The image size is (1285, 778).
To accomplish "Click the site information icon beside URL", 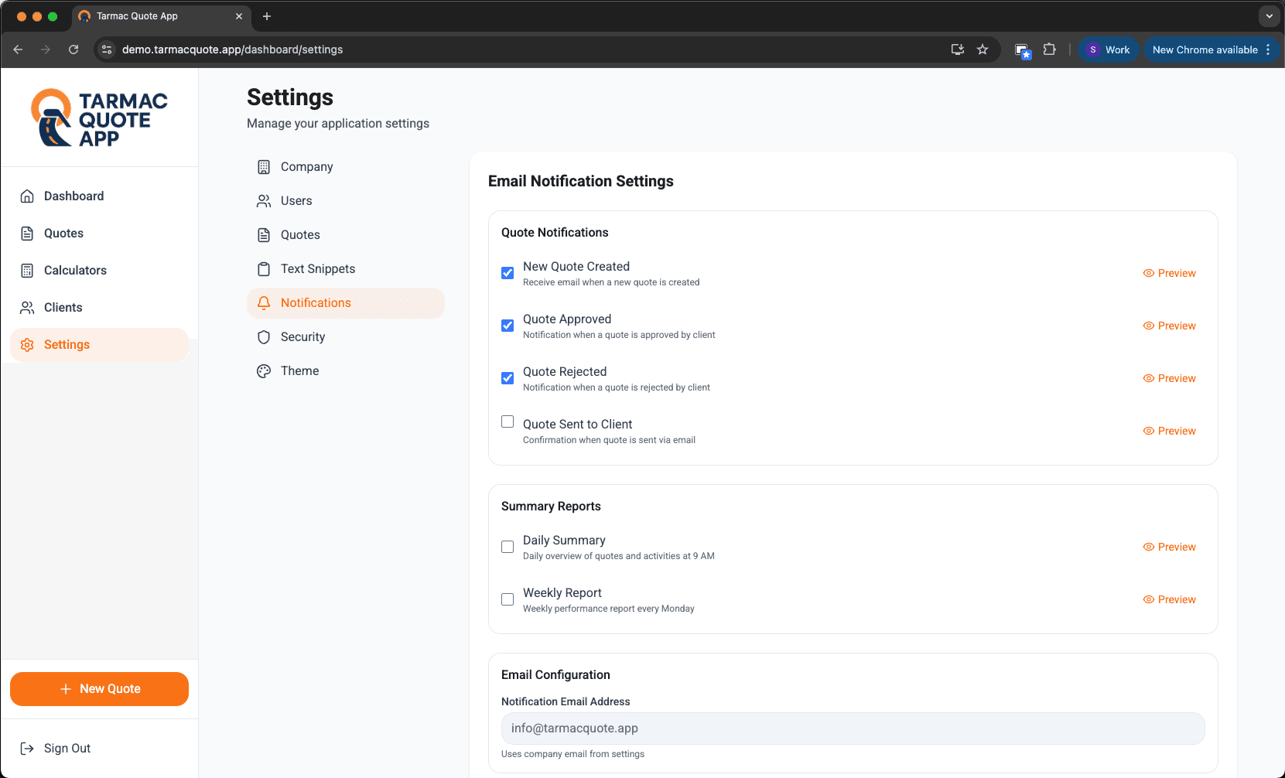I will pyautogui.click(x=108, y=49).
